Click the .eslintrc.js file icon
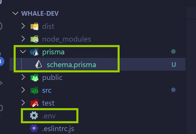 click(x=34, y=128)
